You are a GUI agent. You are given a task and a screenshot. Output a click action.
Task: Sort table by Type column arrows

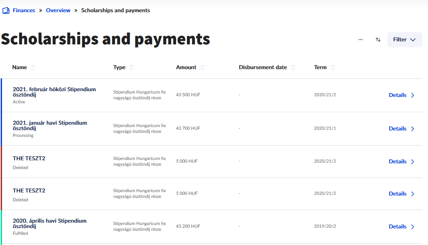(132, 67)
